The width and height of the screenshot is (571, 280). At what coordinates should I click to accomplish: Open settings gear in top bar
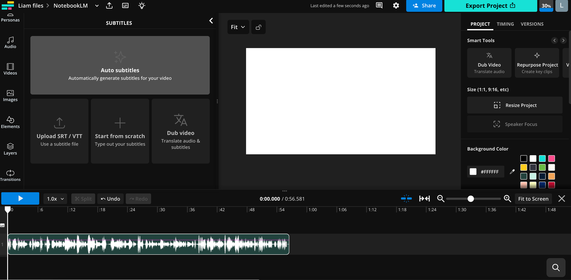[x=396, y=6]
